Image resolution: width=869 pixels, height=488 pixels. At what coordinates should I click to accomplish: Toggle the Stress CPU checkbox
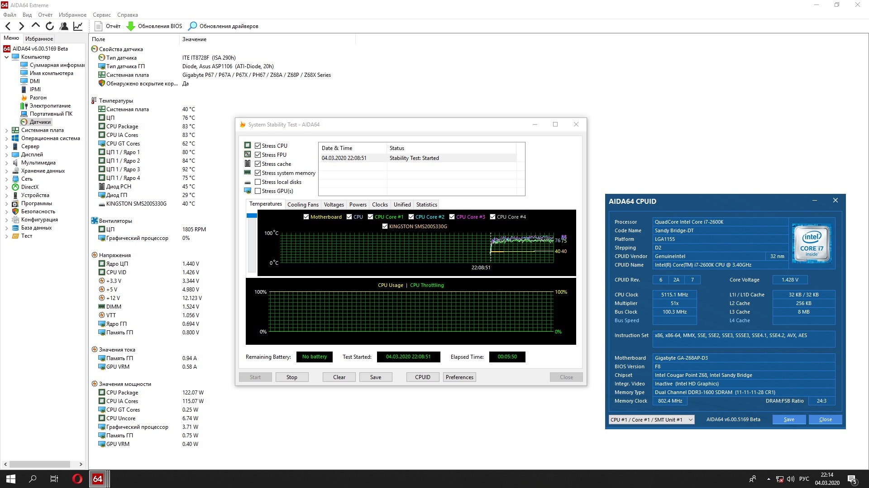tap(258, 146)
